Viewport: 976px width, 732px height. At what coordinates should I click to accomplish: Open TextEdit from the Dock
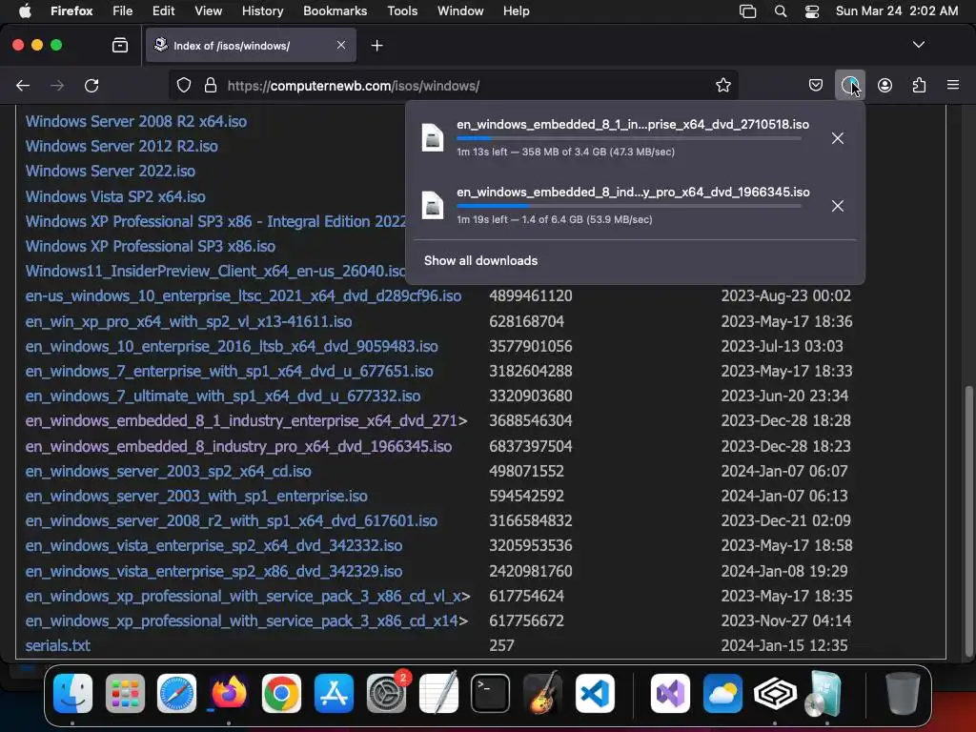(x=438, y=693)
